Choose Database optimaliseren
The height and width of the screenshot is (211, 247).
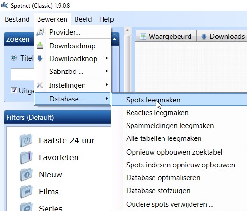pos(180,178)
